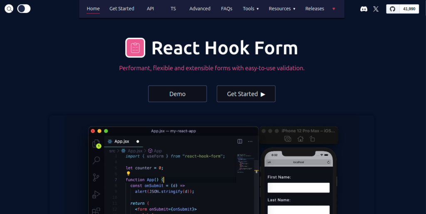Viewport: 426px width, 214px height.
Task: Select the App.jsx editor tab
Action: click(123, 141)
